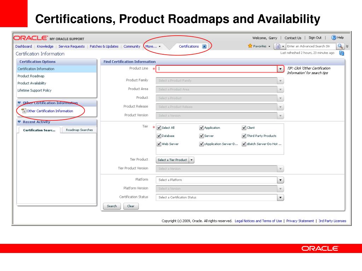Open the Product Area dropdown
Image resolution: width=362 pixels, height=271 pixels.
(220, 89)
